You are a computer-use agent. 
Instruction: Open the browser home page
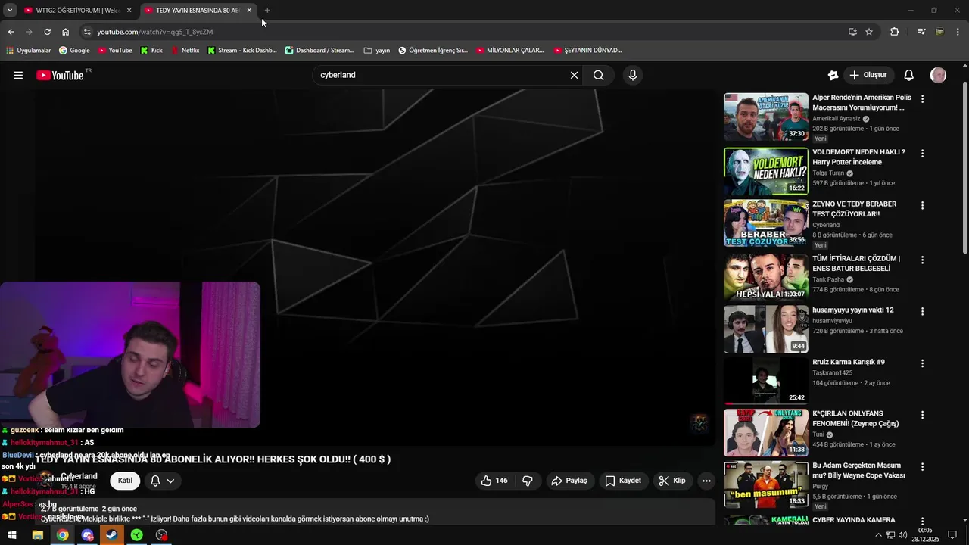click(x=65, y=32)
